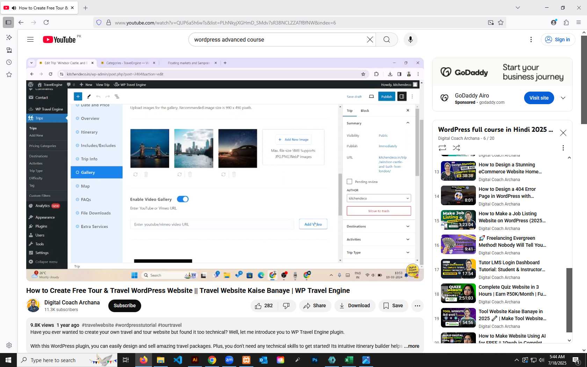Go back to the previous page
The width and height of the screenshot is (587, 367).
pyautogui.click(x=21, y=22)
